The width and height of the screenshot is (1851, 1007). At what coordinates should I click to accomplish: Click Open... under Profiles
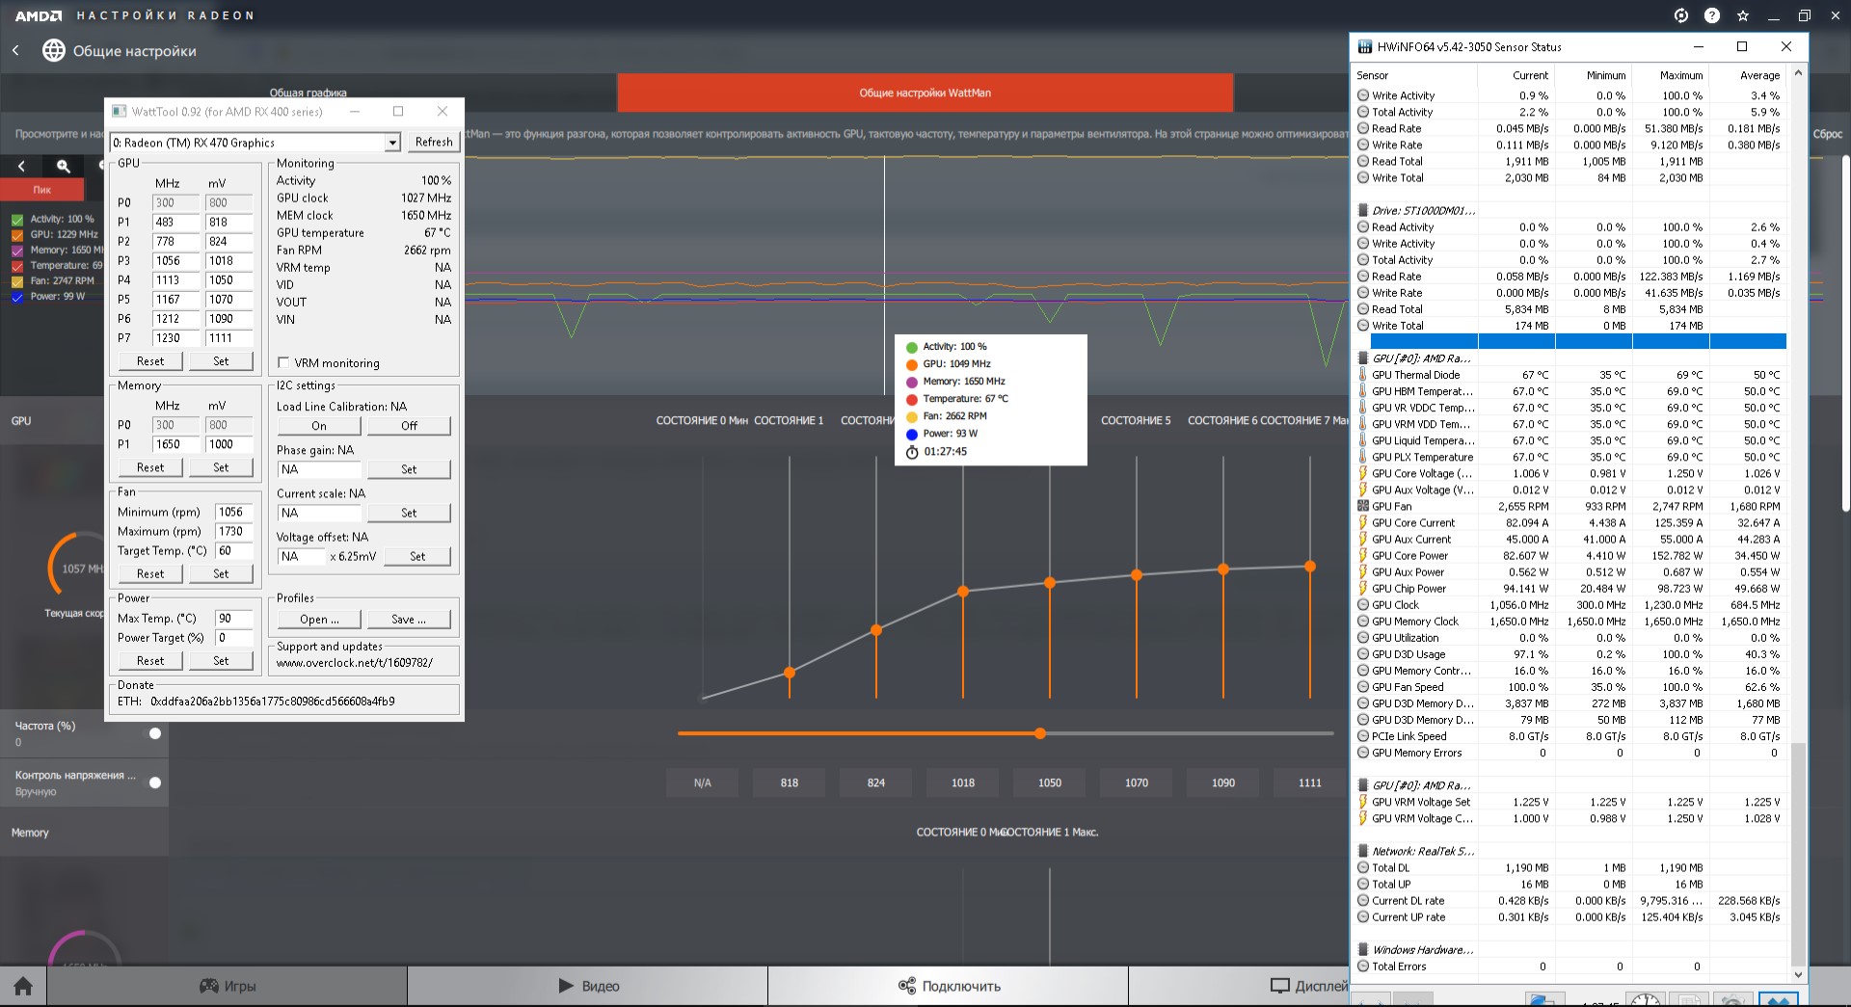point(319,620)
